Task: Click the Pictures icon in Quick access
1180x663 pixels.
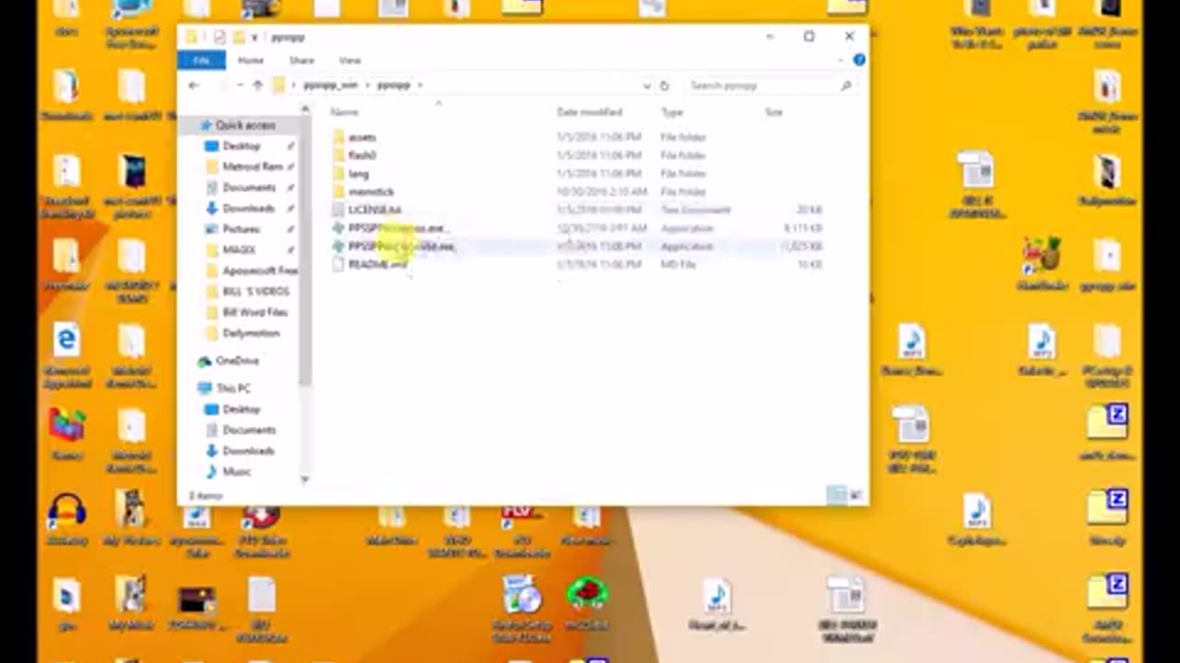Action: (x=212, y=229)
